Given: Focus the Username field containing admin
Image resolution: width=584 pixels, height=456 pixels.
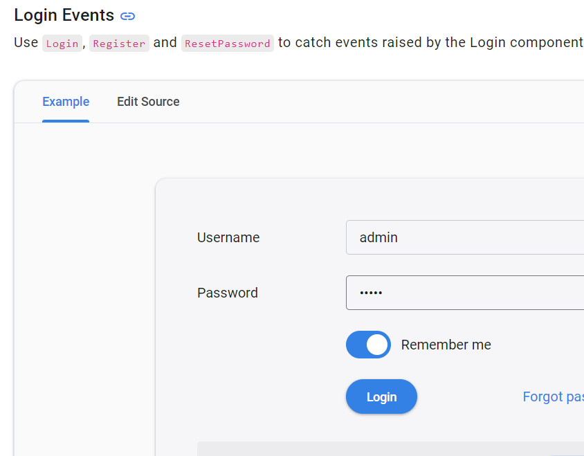Looking at the screenshot, I should 465,237.
